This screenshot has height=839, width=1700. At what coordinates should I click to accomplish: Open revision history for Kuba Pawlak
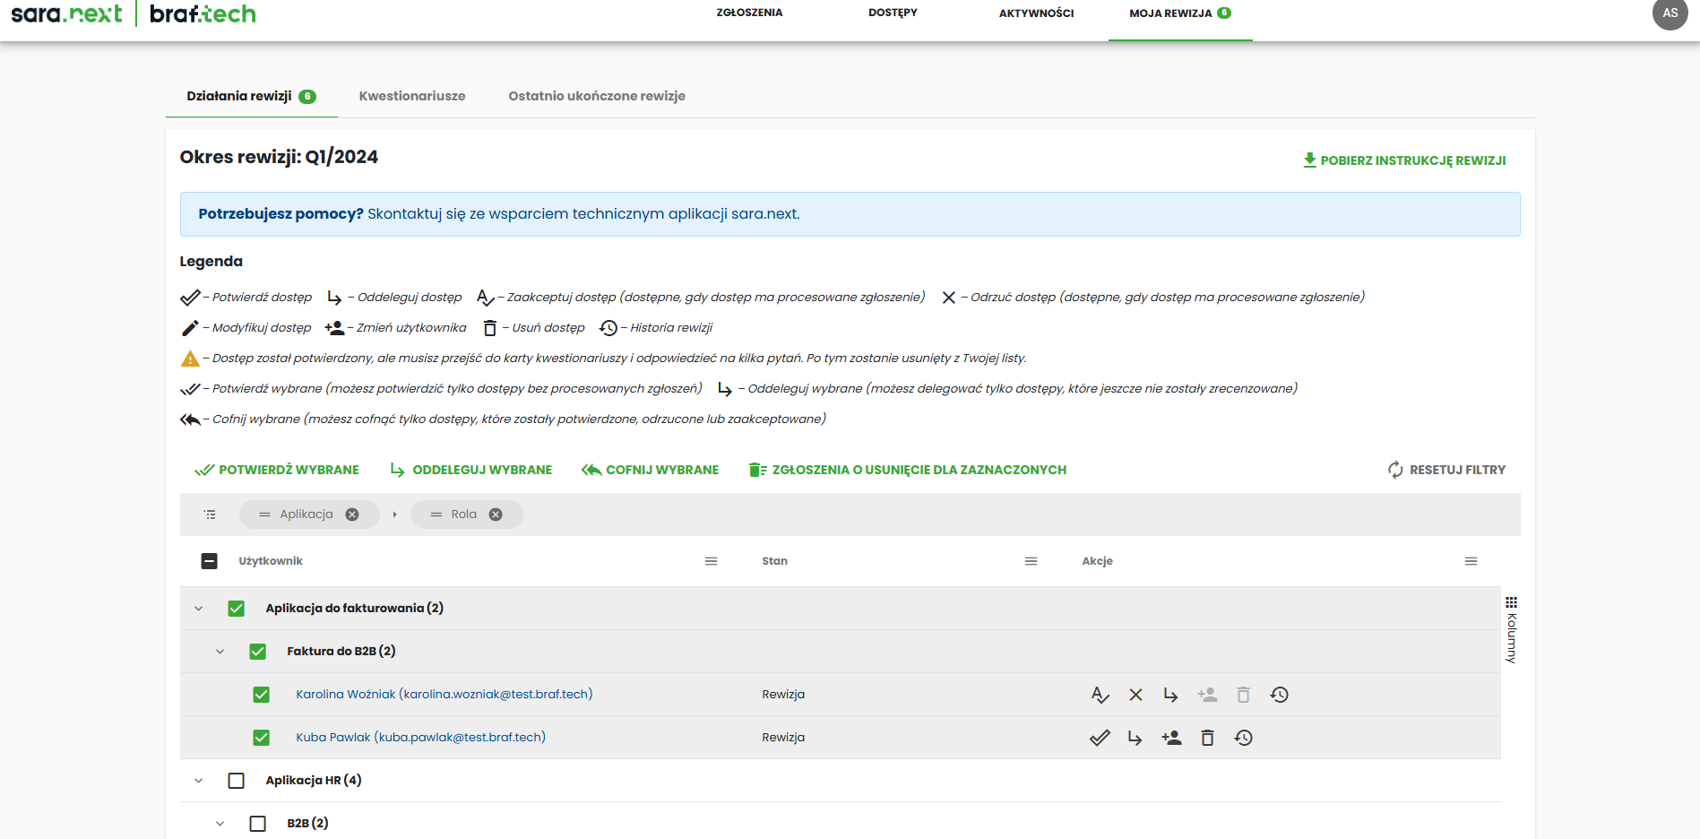click(1243, 738)
